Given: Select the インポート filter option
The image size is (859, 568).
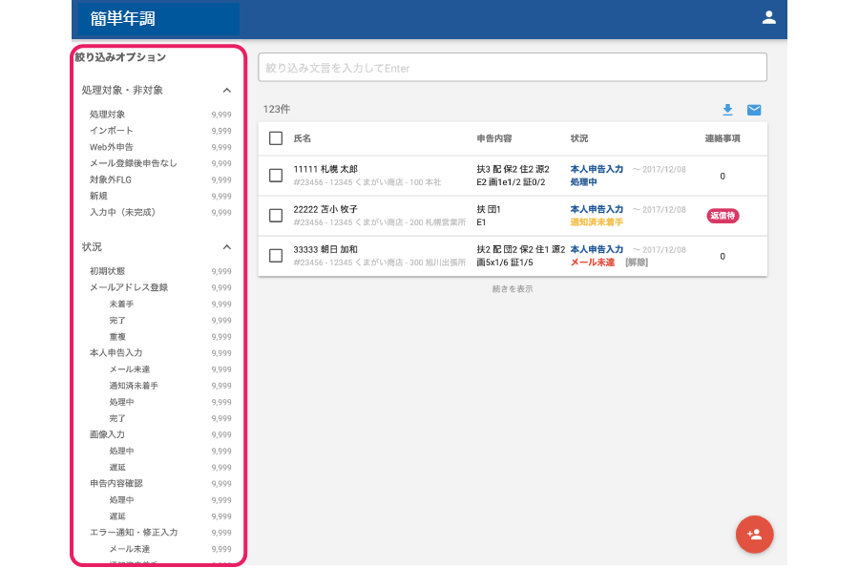Looking at the screenshot, I should [x=112, y=131].
